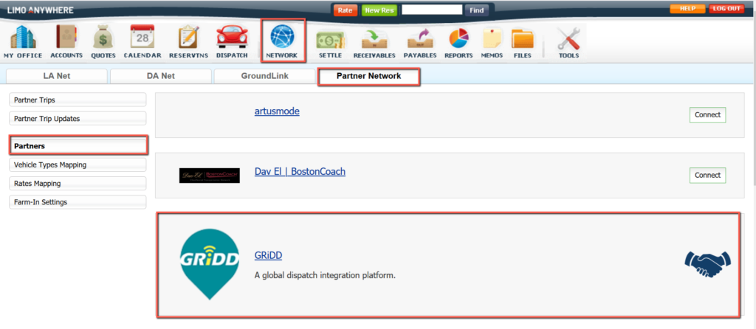The height and width of the screenshot is (329, 756).
Task: Open Farm-In Settings
Action: point(78,202)
